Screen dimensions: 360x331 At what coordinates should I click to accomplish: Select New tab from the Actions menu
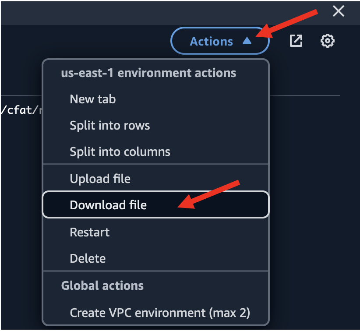pyautogui.click(x=93, y=99)
